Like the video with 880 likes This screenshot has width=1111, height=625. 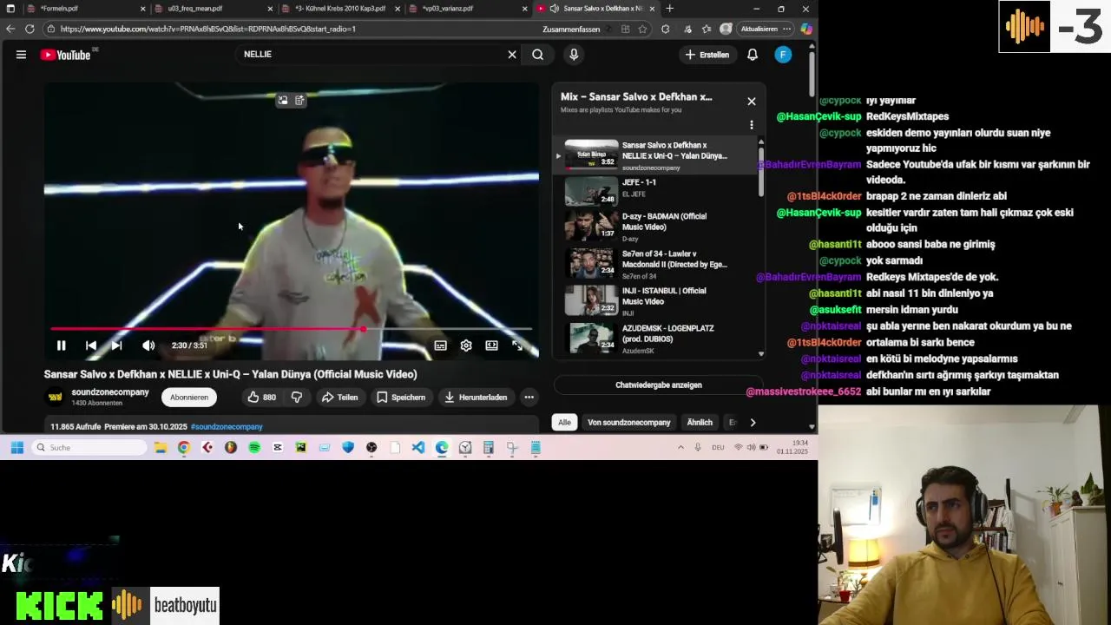(x=262, y=397)
